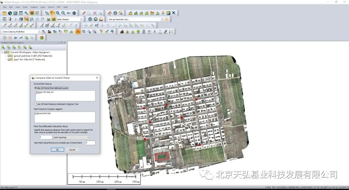The image size is (349, 190).
Task: Activate the Feature Info tool icon
Action: click(x=115, y=13)
